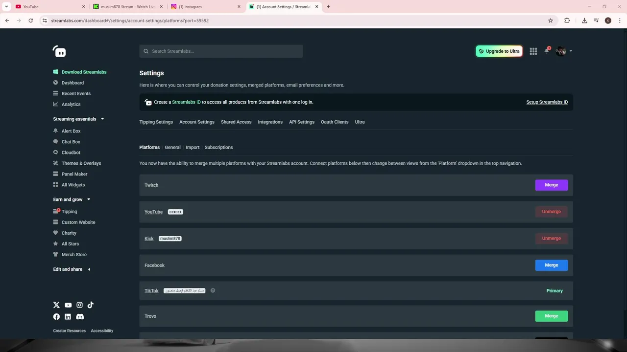This screenshot has height=352, width=627.
Task: Select the Import sub-tab
Action: pyautogui.click(x=193, y=147)
